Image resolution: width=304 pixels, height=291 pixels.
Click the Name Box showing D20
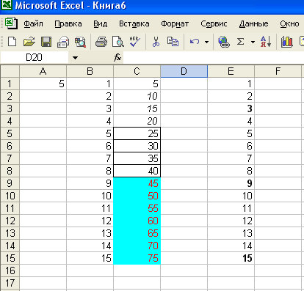click(x=35, y=58)
